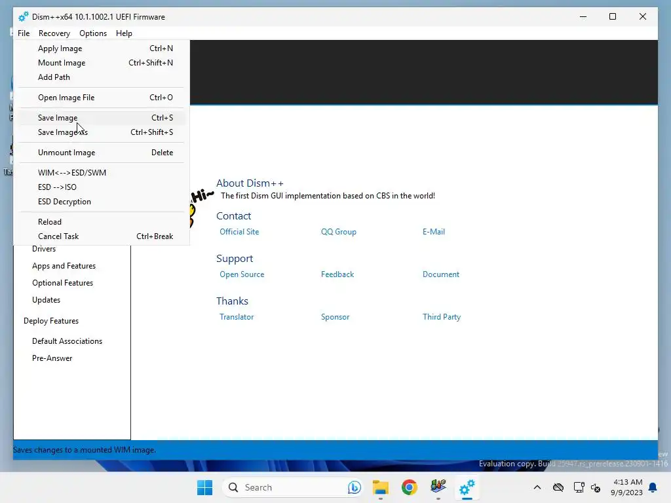The height and width of the screenshot is (503, 671).
Task: Close the Dism++ window
Action: [x=643, y=16]
